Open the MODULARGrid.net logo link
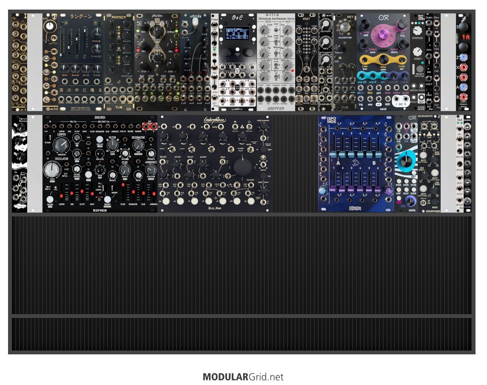 tap(243, 377)
